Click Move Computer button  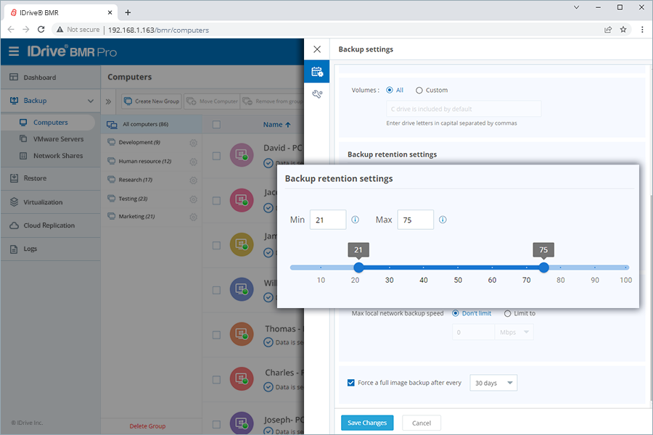click(x=212, y=101)
